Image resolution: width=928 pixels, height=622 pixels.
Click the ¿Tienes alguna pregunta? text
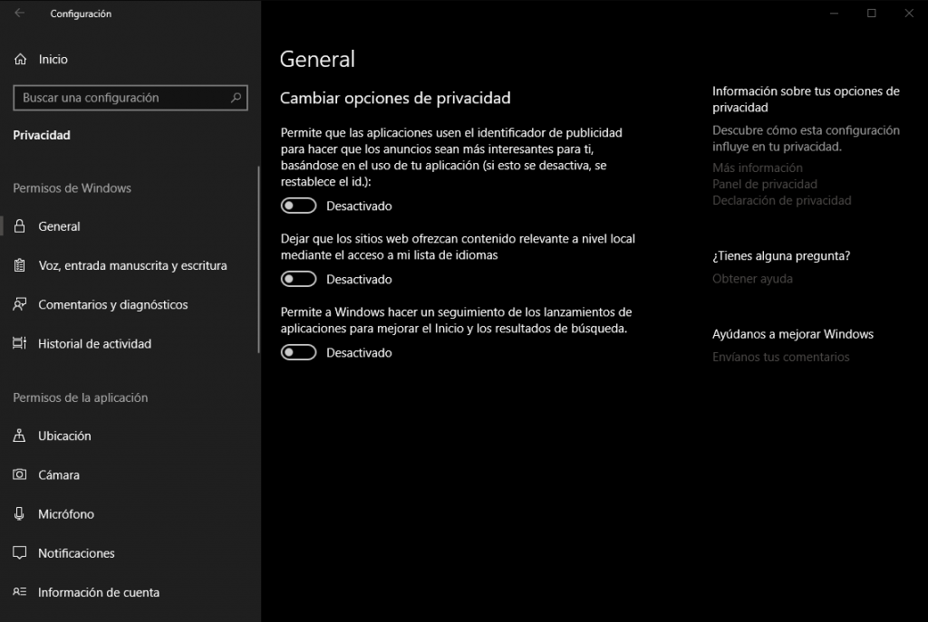(x=781, y=256)
